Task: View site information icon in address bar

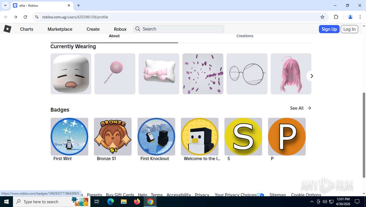Action: click(x=37, y=17)
